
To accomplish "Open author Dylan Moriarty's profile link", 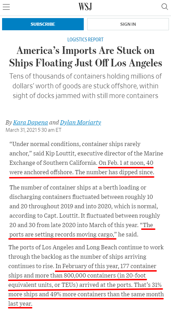I will (81, 122).
